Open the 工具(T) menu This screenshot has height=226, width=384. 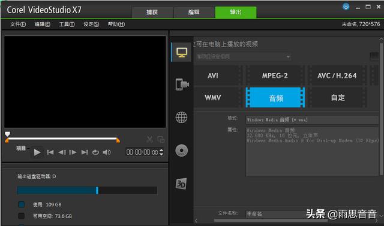tap(67, 24)
